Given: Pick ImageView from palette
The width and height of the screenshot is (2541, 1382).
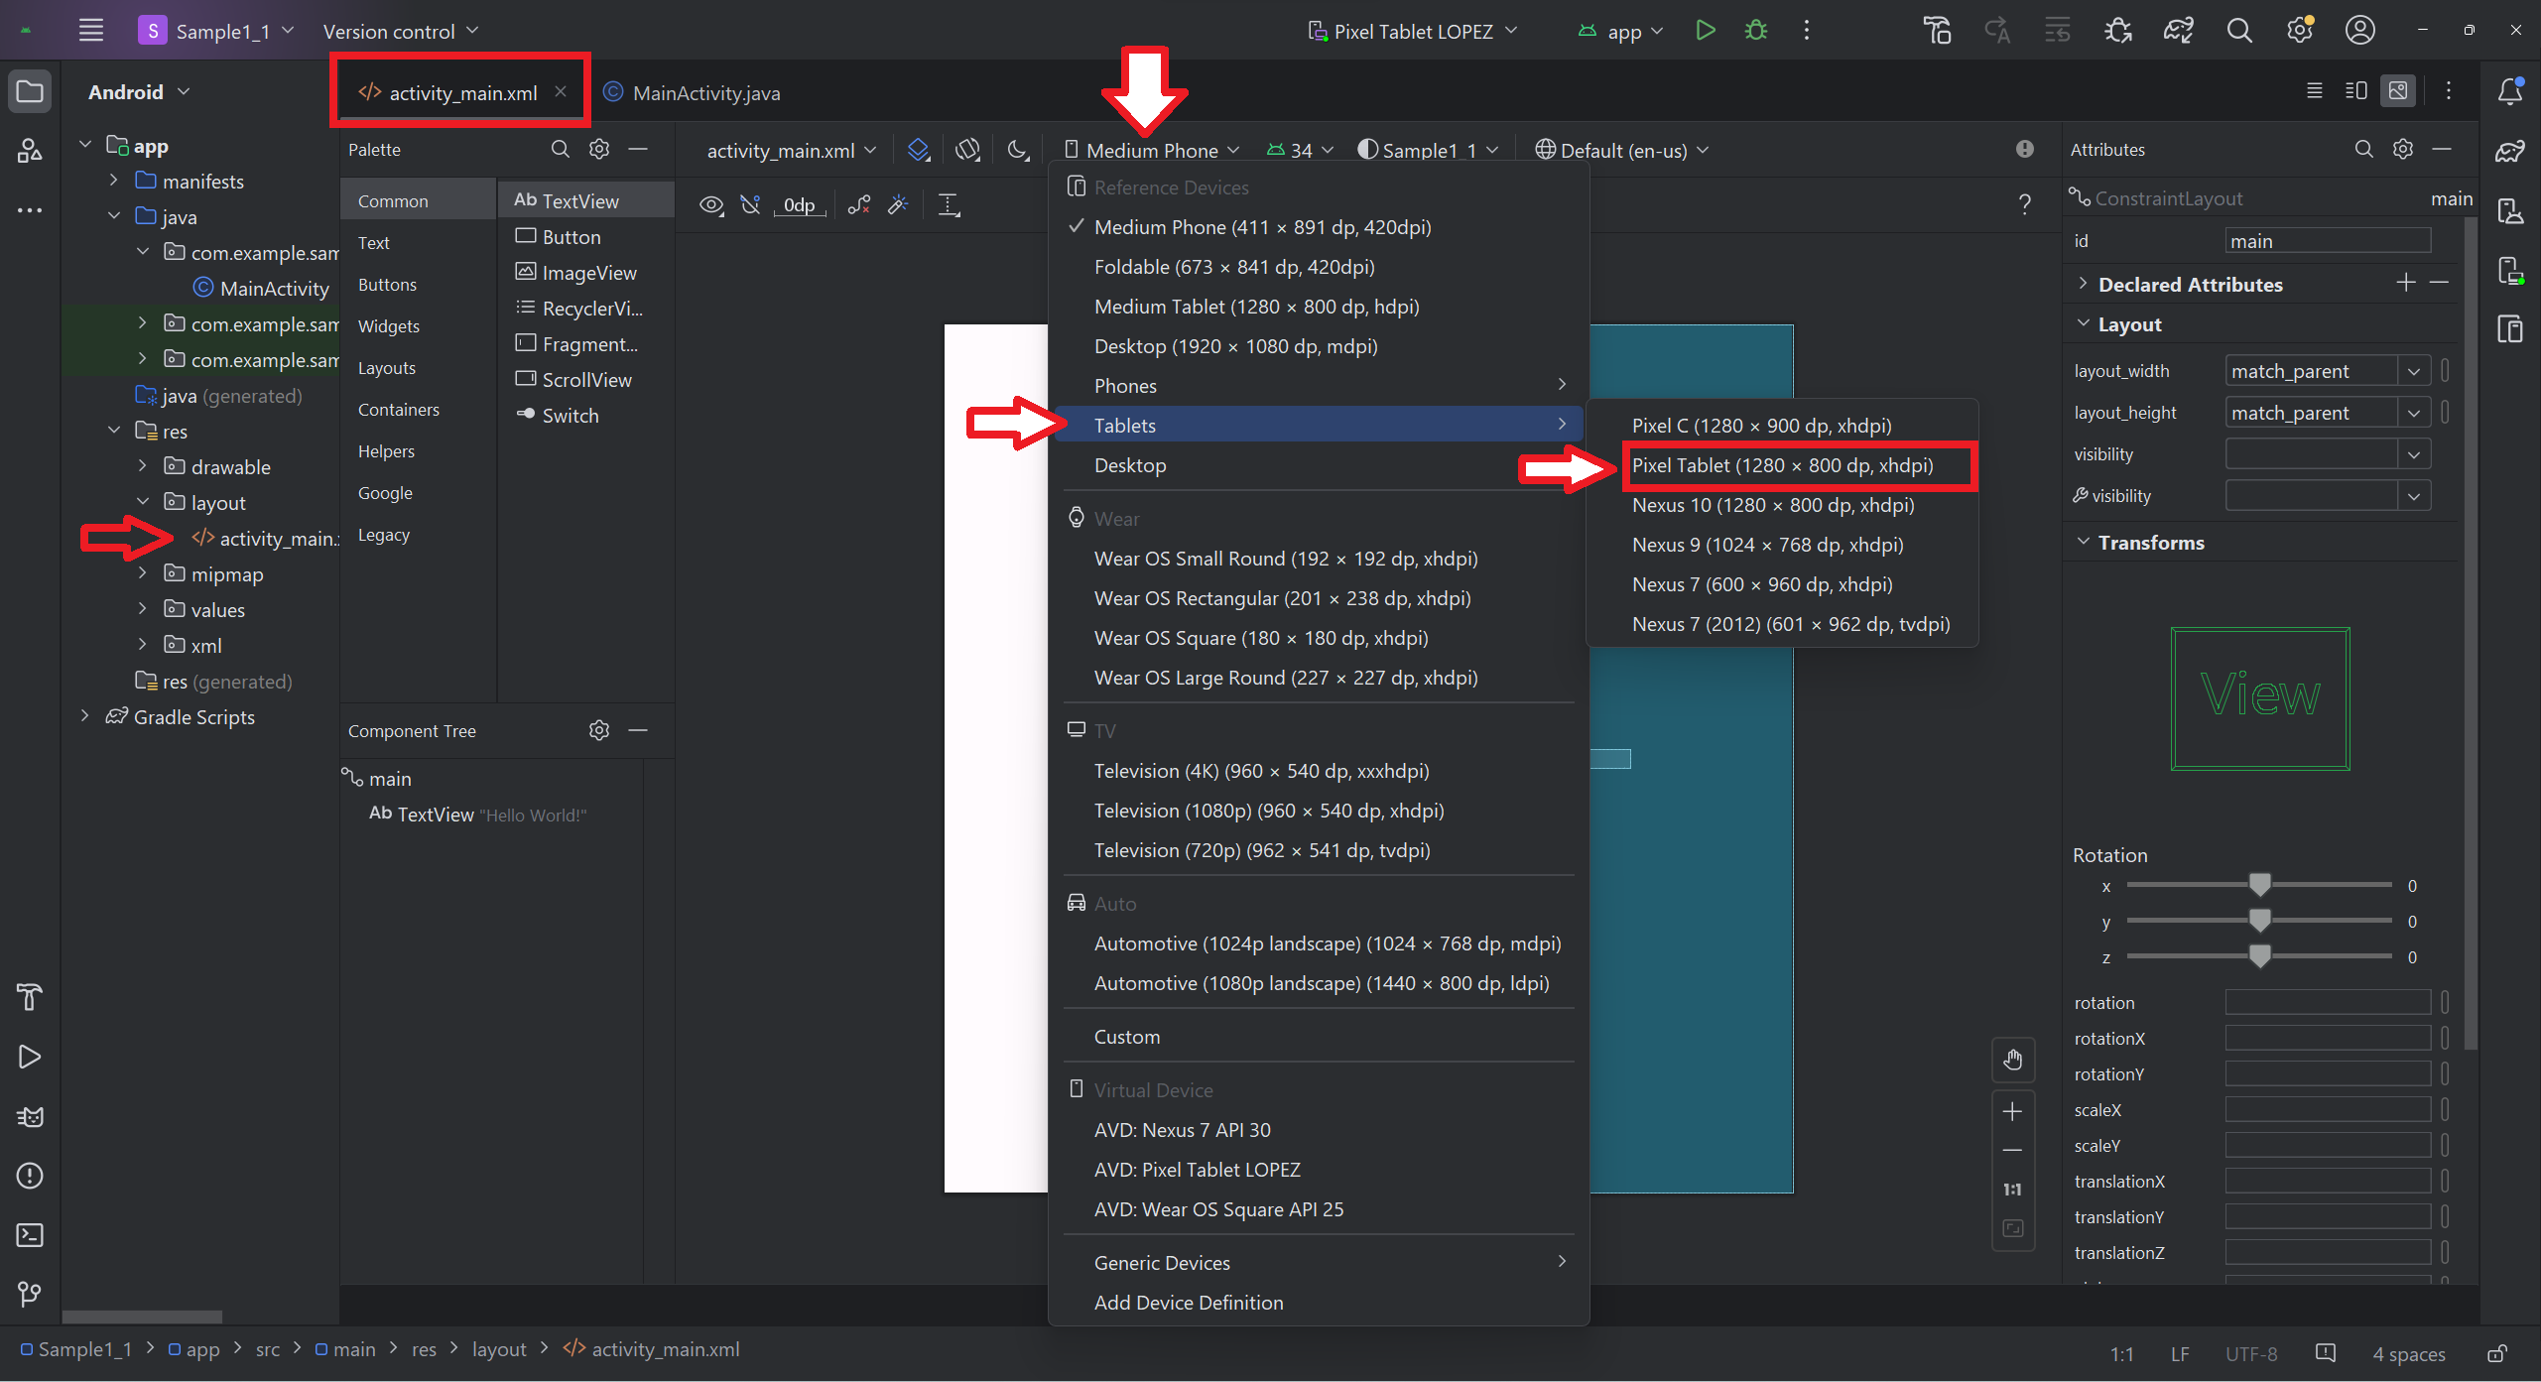Looking at the screenshot, I should pos(585,273).
